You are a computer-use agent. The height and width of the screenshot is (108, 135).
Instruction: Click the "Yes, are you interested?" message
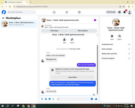click(x=86, y=65)
